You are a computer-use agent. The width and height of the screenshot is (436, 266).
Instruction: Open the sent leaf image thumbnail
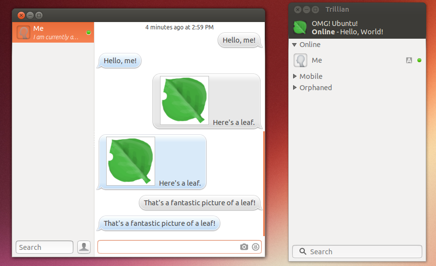(x=184, y=100)
